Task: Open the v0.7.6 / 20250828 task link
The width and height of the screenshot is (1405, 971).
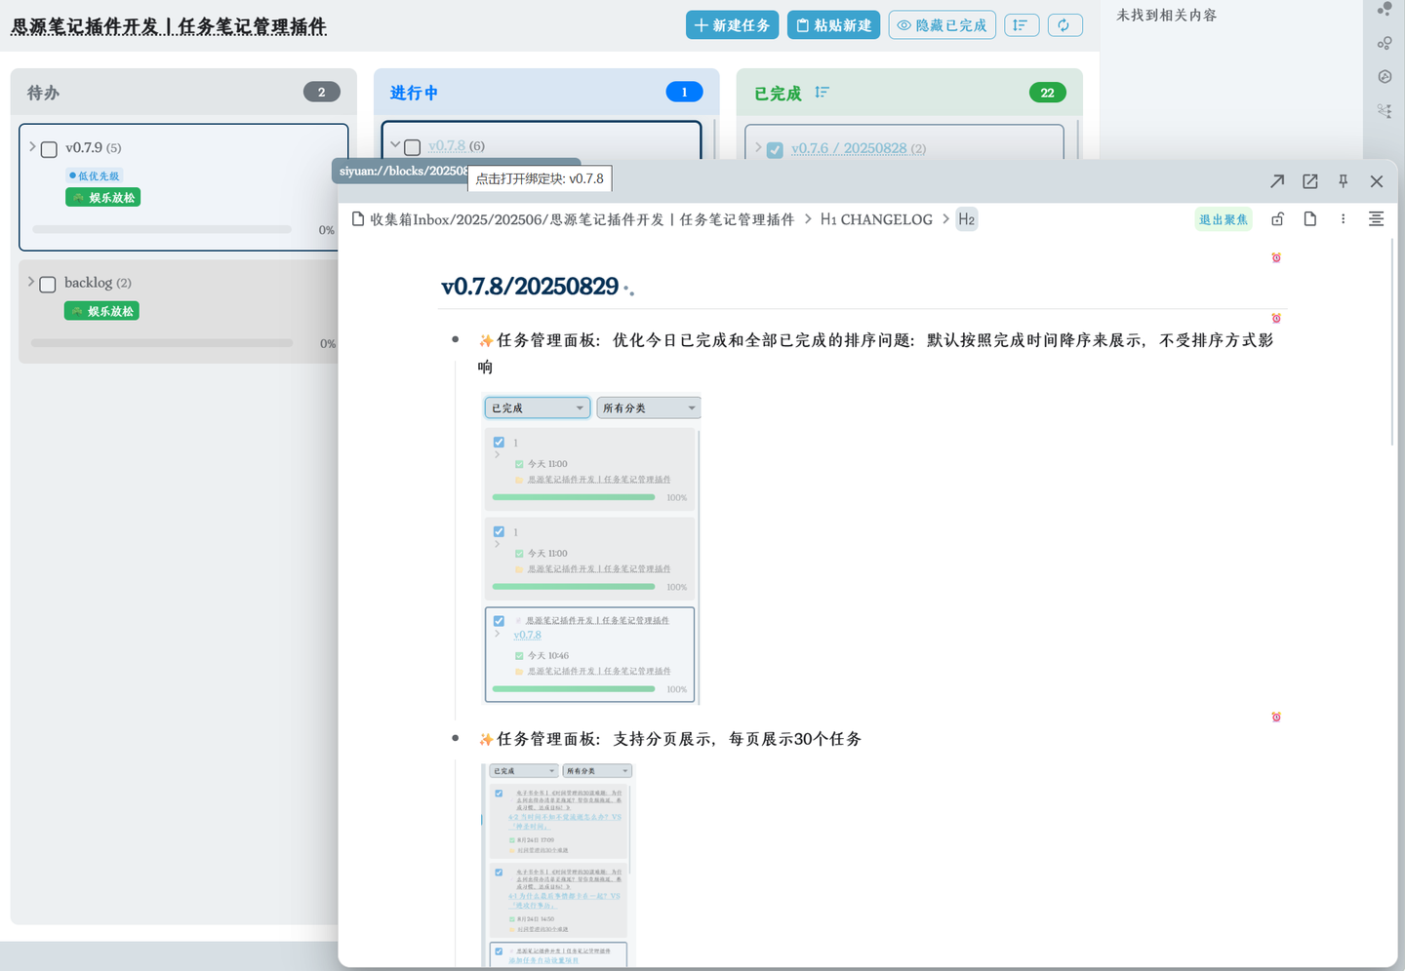Action: point(849,148)
